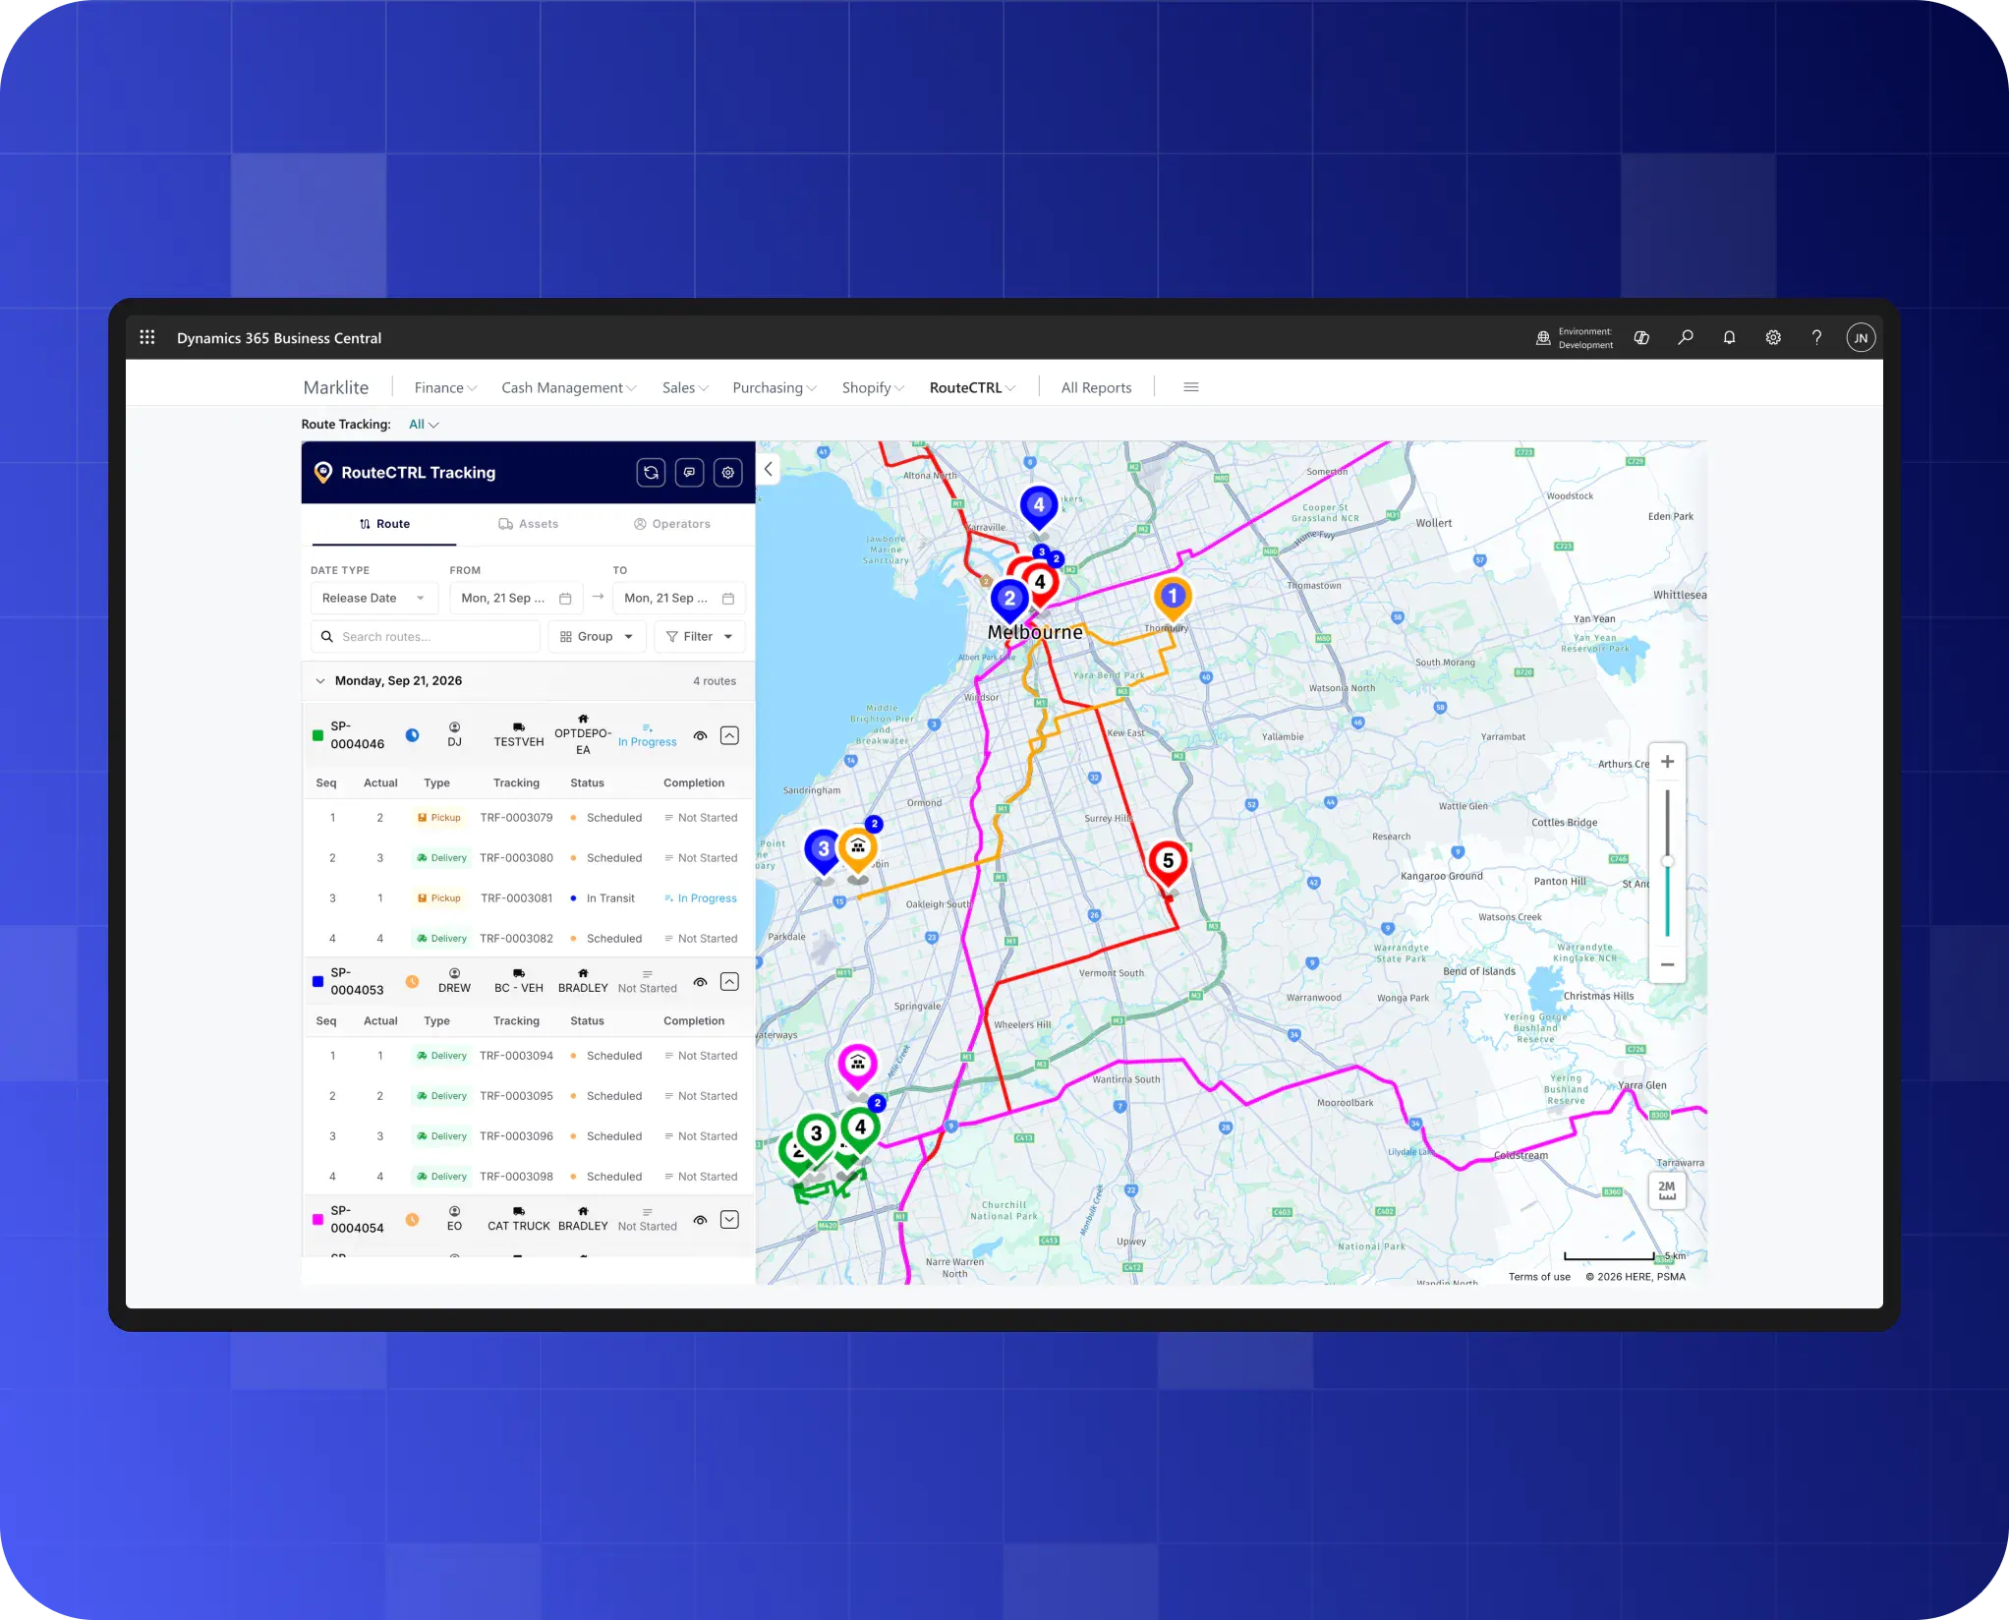Click In Progress status of SP-0004046
Image resolution: width=2009 pixels, height=1620 pixels.
coord(647,736)
